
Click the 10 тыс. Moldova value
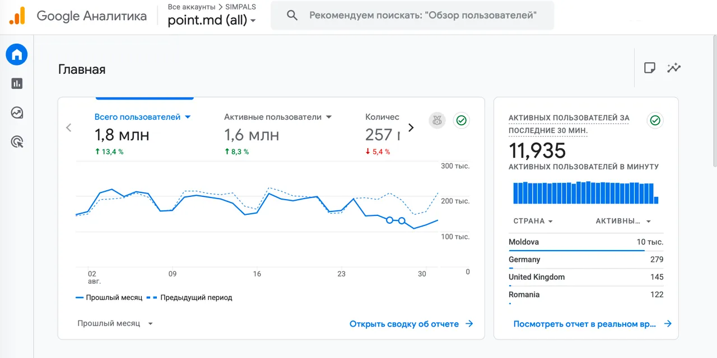pyautogui.click(x=650, y=242)
